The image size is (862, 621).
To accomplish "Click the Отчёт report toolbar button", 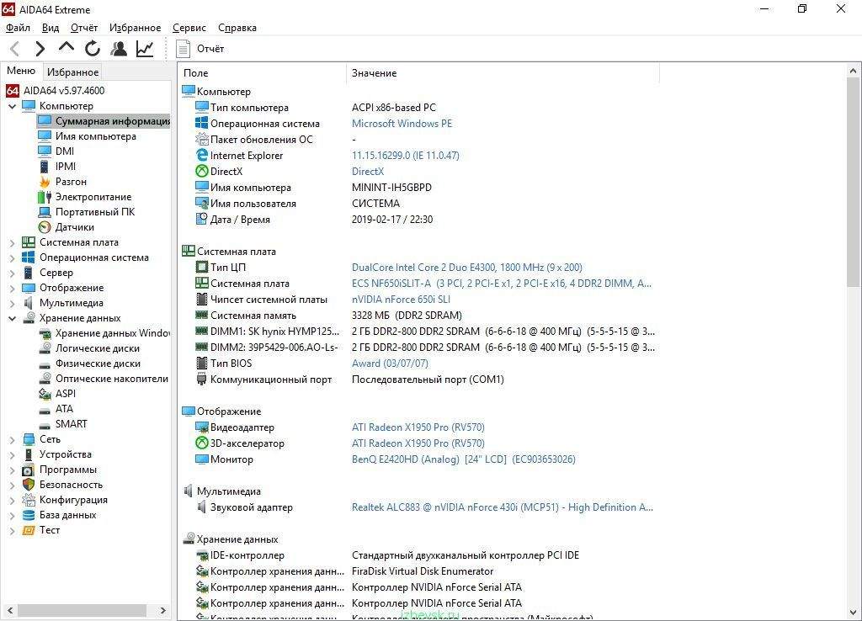I will 200,49.
